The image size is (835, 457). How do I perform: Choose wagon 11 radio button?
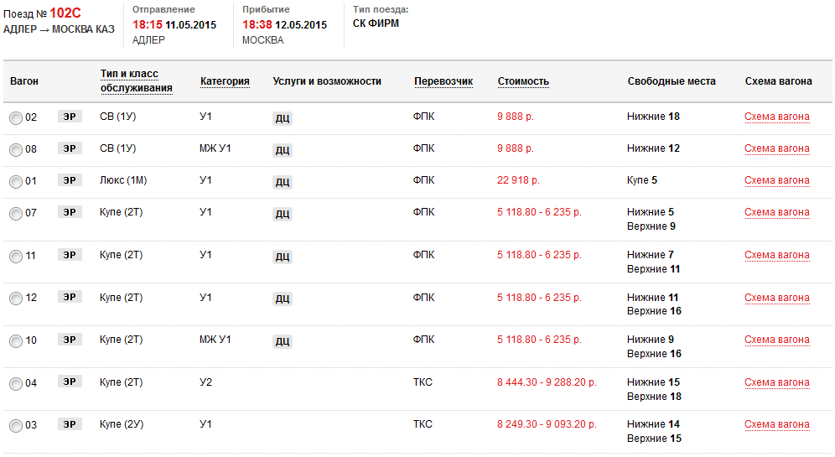(x=16, y=257)
